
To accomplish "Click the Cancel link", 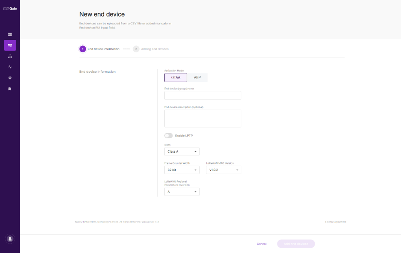I will pyautogui.click(x=262, y=244).
